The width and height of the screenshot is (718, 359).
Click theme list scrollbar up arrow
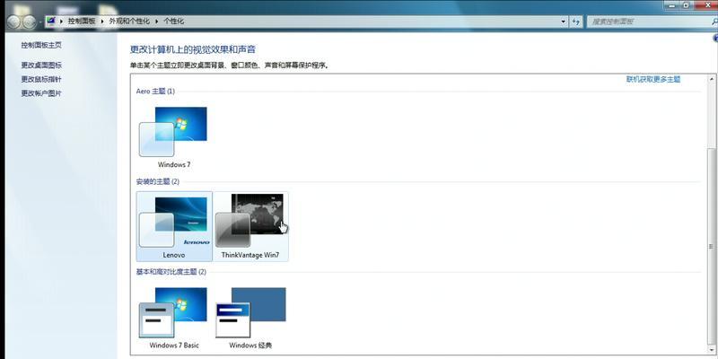click(x=712, y=79)
